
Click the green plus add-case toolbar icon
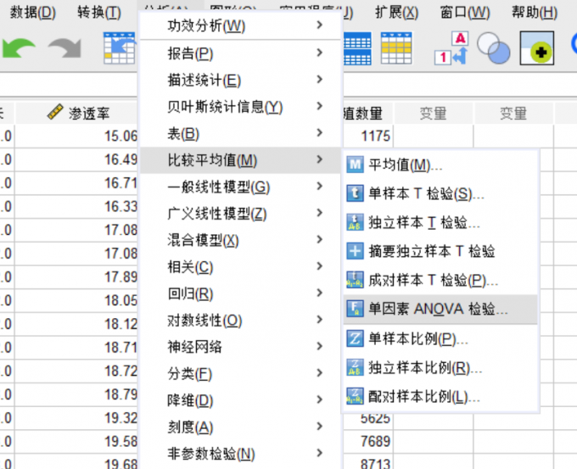537,48
